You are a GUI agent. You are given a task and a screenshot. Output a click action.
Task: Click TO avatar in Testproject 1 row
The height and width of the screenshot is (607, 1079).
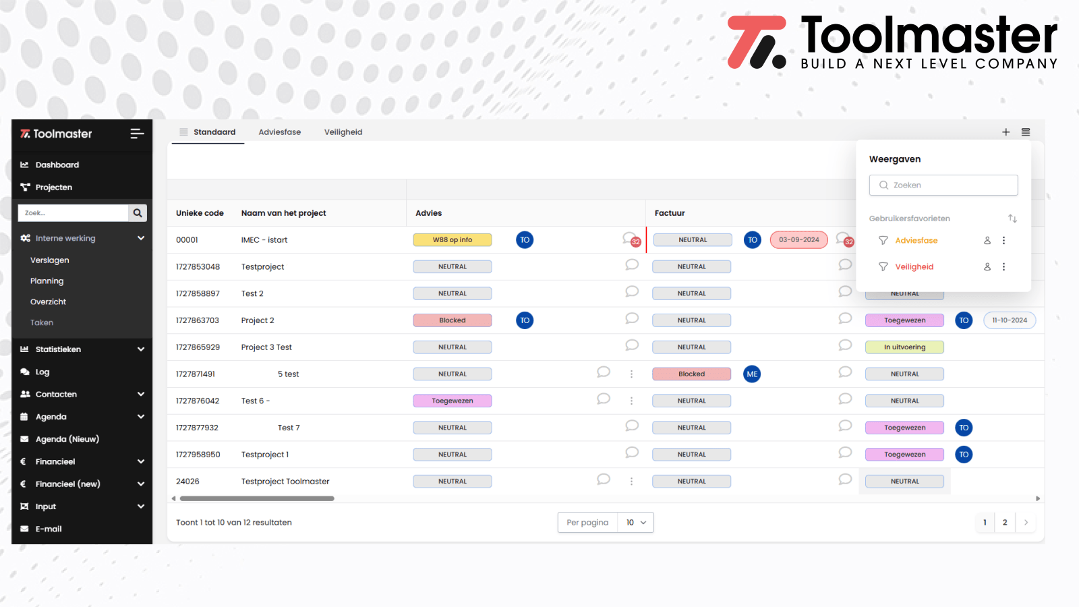coord(964,455)
